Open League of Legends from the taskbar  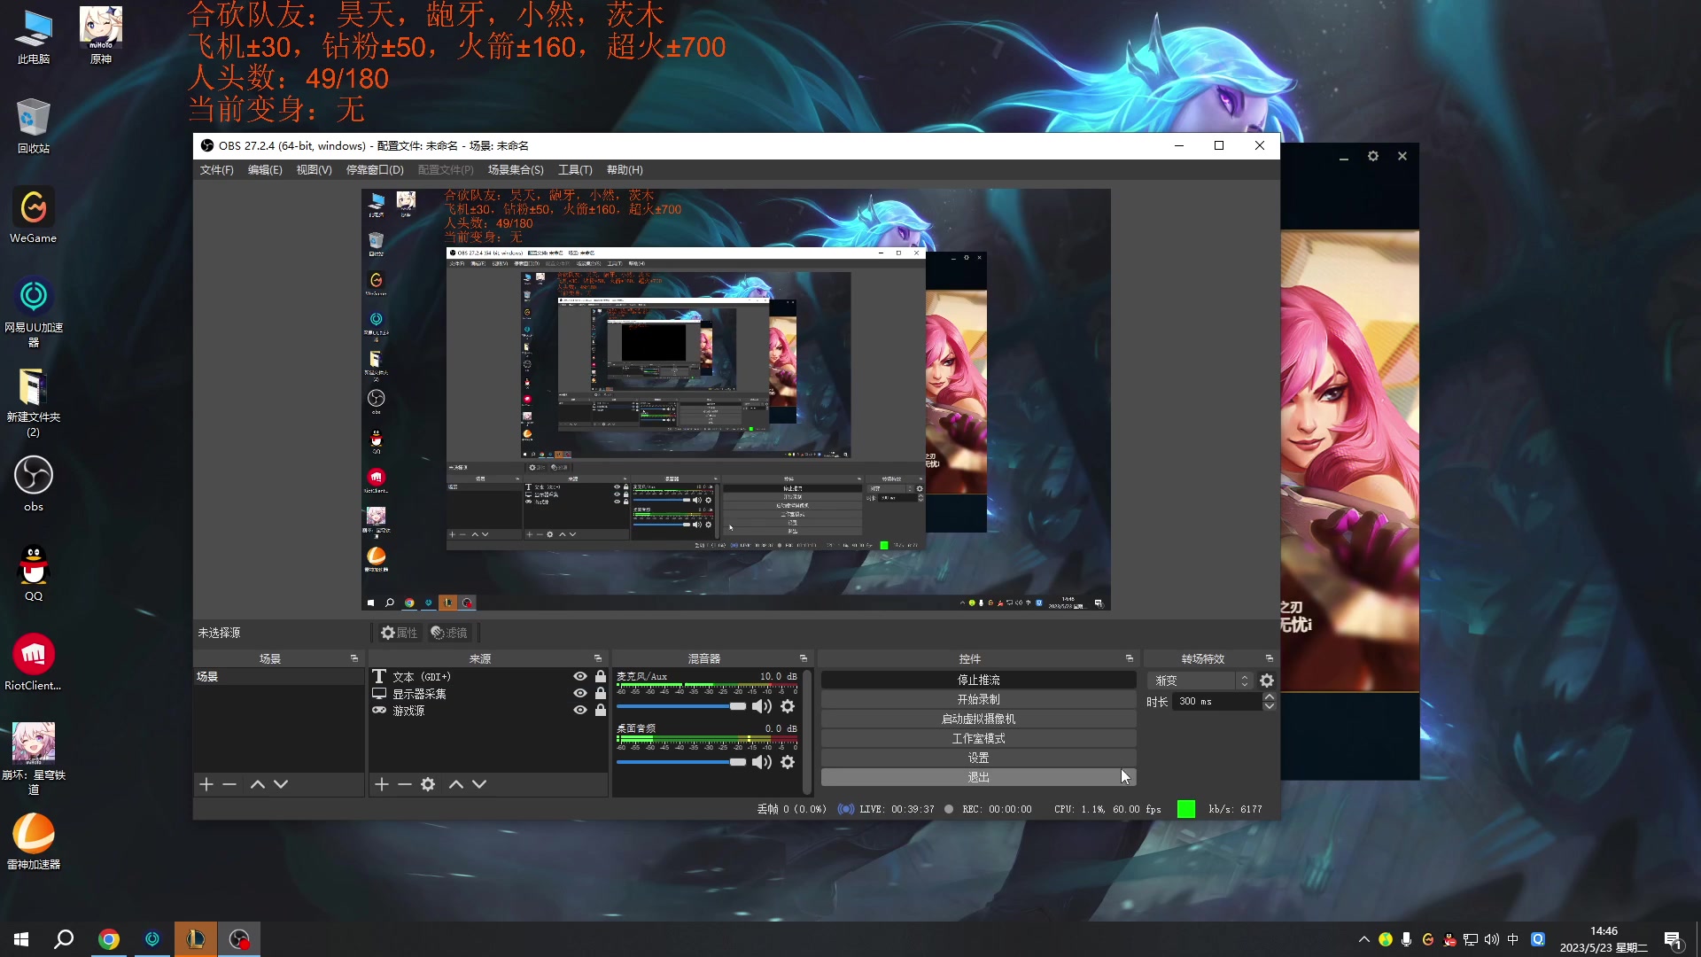click(196, 939)
